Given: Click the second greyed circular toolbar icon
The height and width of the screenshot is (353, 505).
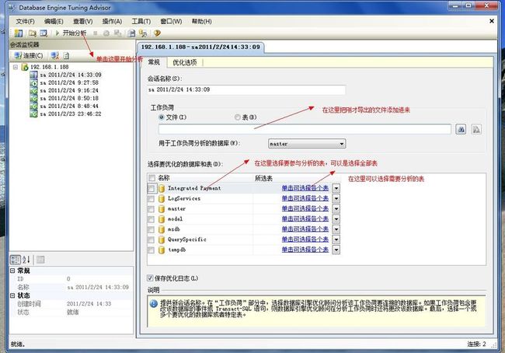Looking at the screenshot, I should [106, 33].
